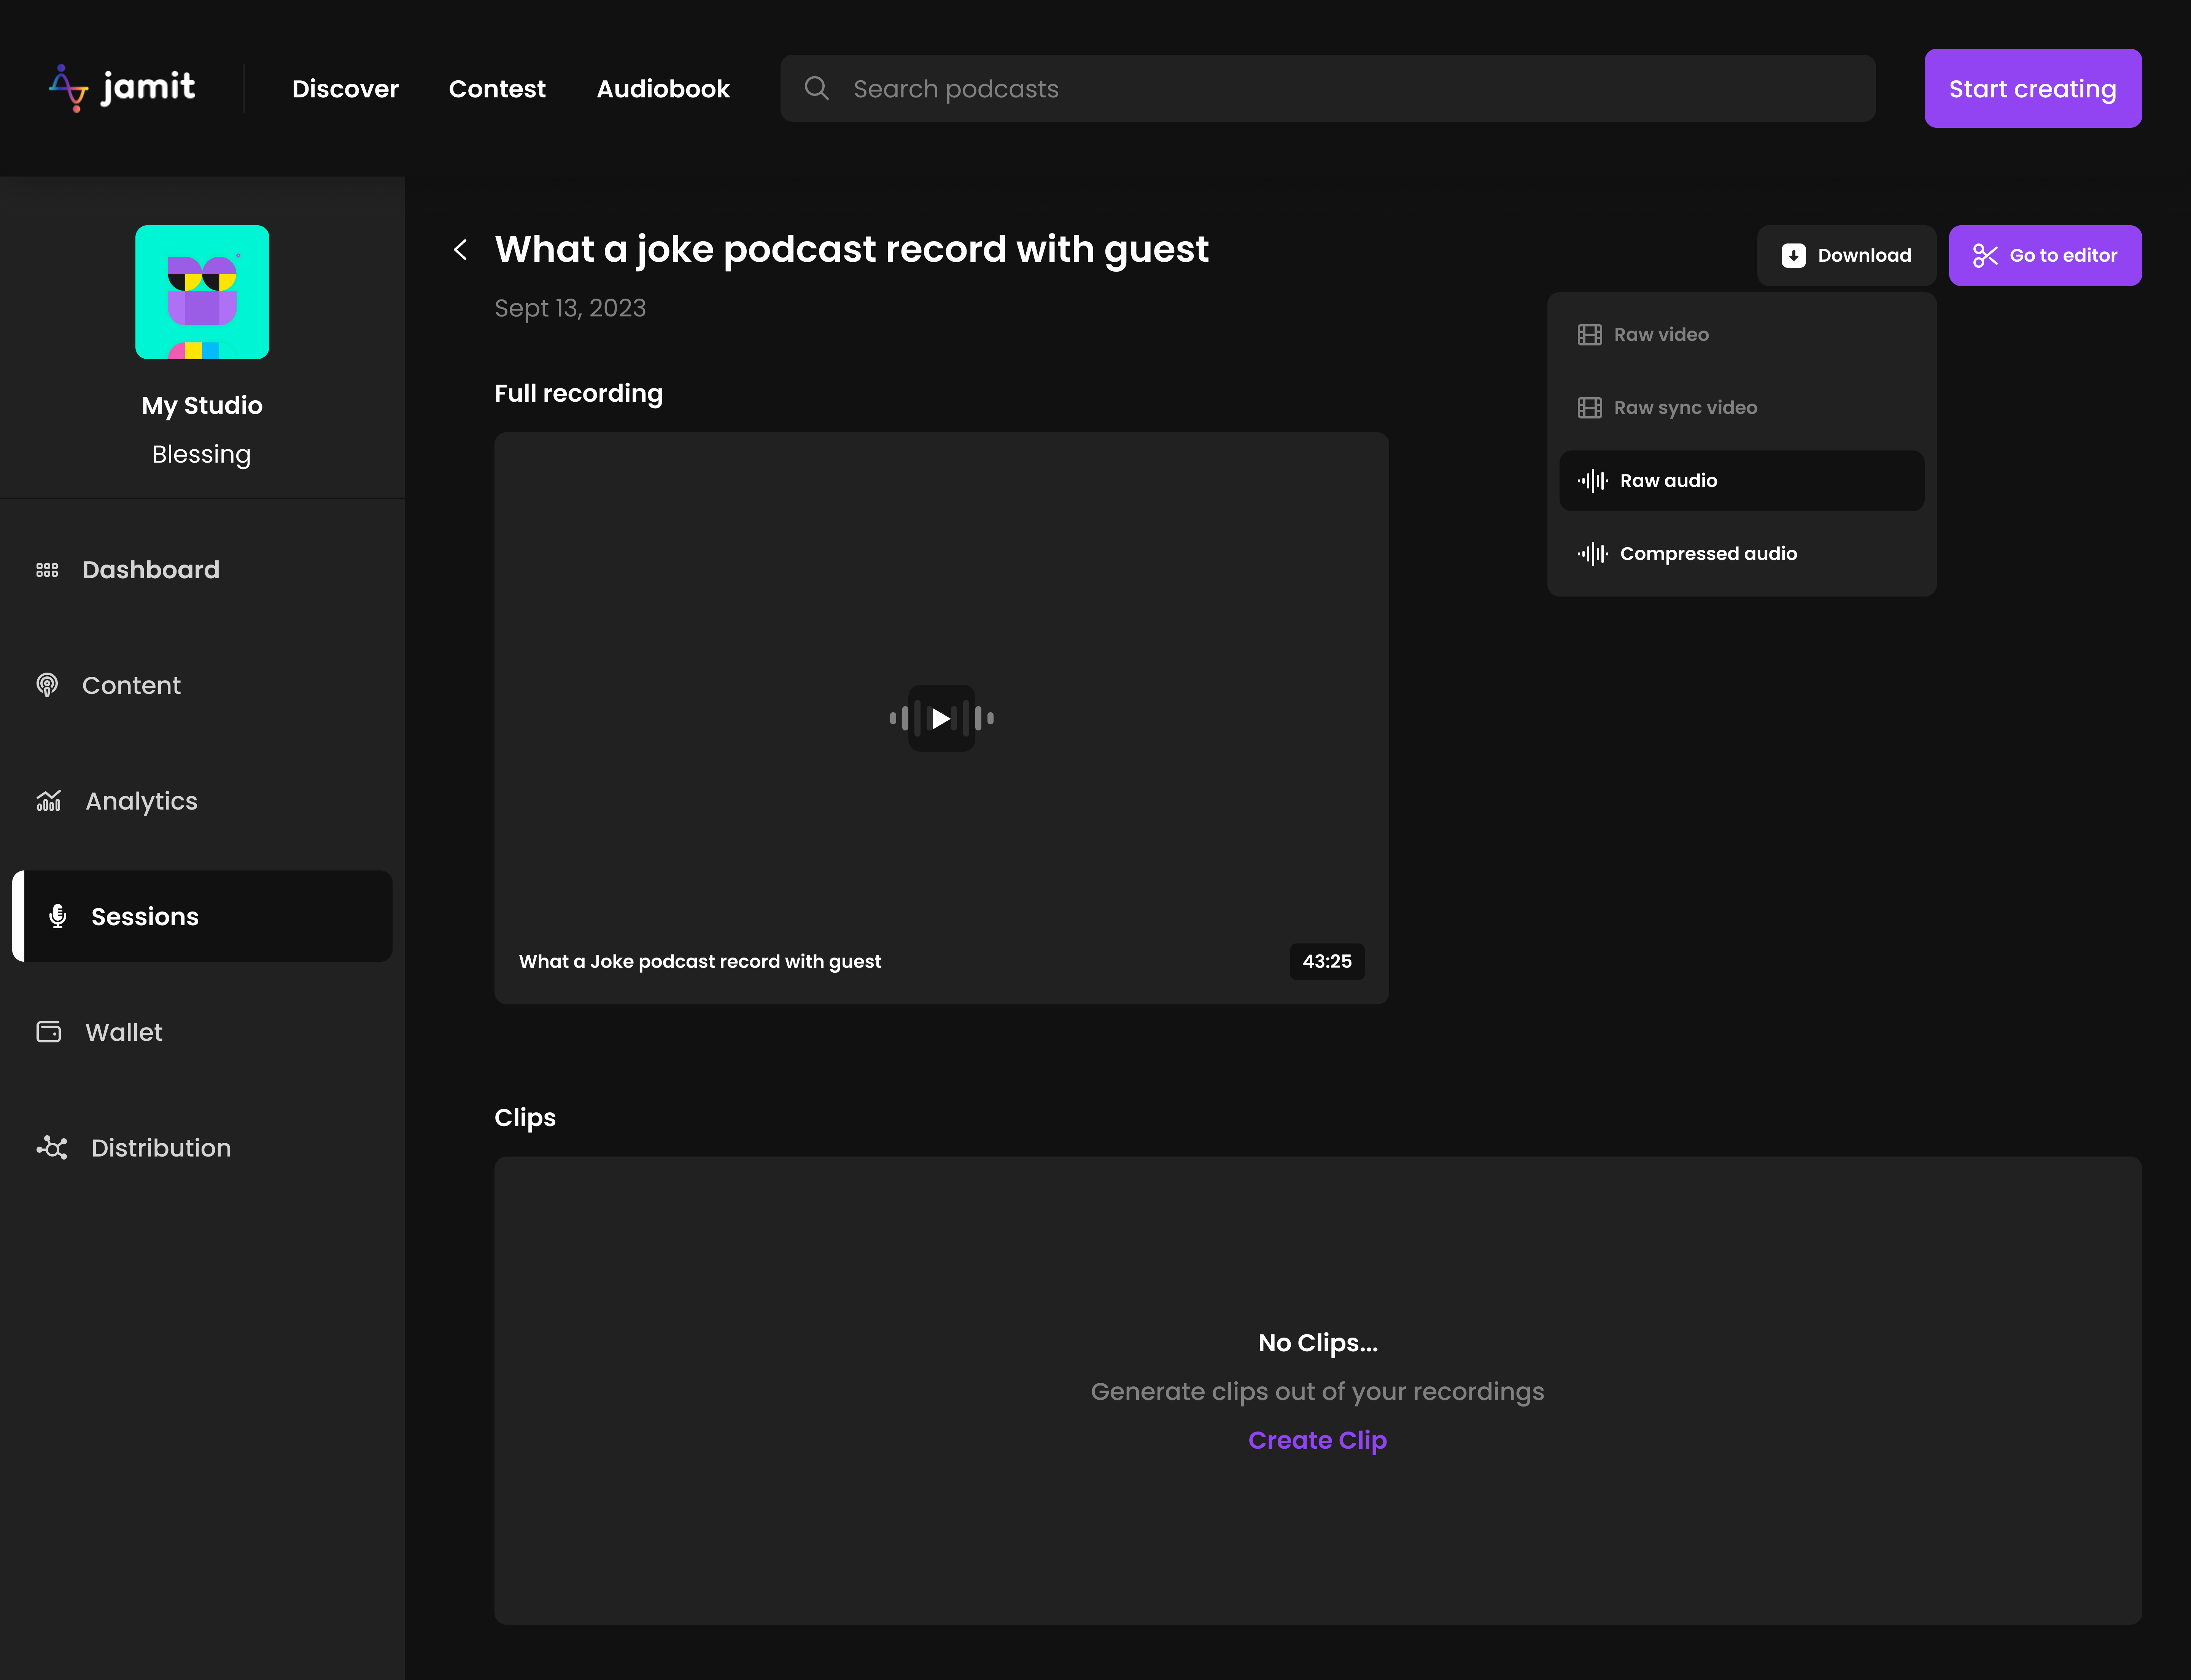Click the scissors icon on Go to editor
This screenshot has height=1680, width=2191.
[1986, 255]
